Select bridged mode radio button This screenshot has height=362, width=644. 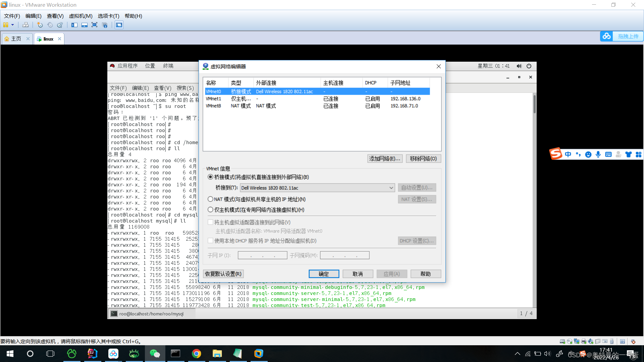(210, 177)
